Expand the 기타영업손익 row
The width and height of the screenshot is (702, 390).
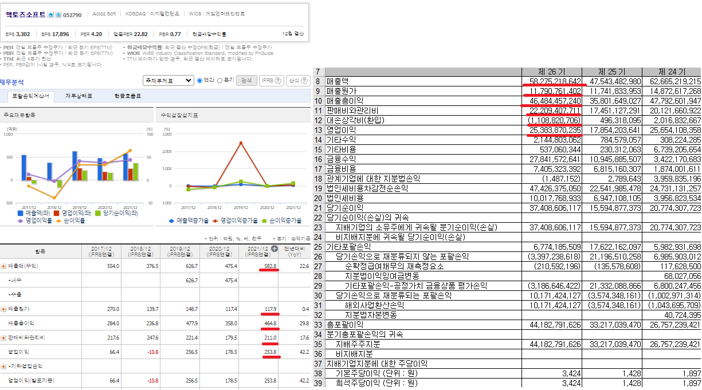click(x=4, y=366)
